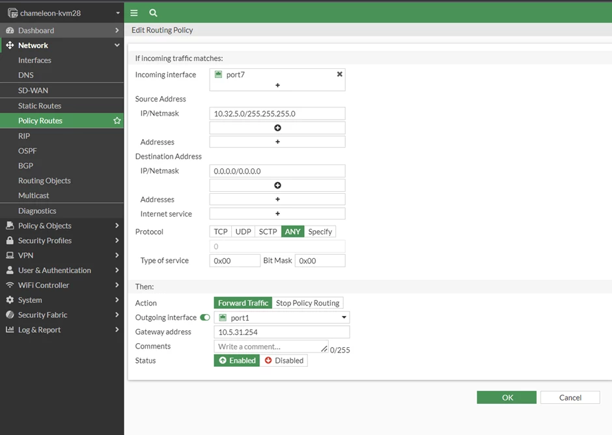This screenshot has width=612, height=435.
Task: Add destination Addresses with plus
Action: click(277, 199)
